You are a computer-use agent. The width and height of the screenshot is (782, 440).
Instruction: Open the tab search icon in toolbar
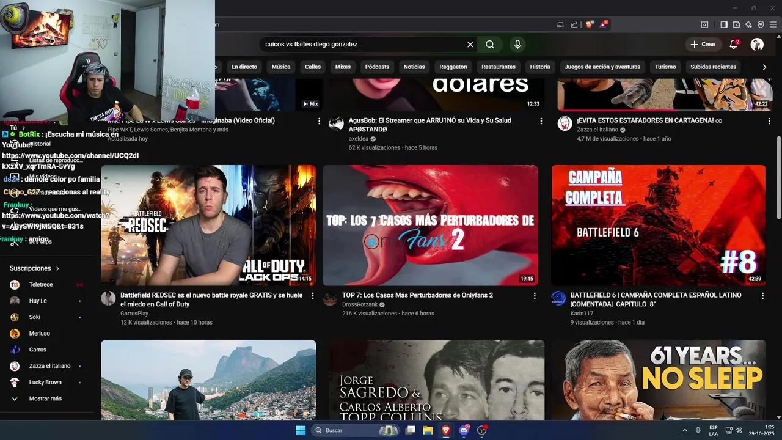(704, 24)
